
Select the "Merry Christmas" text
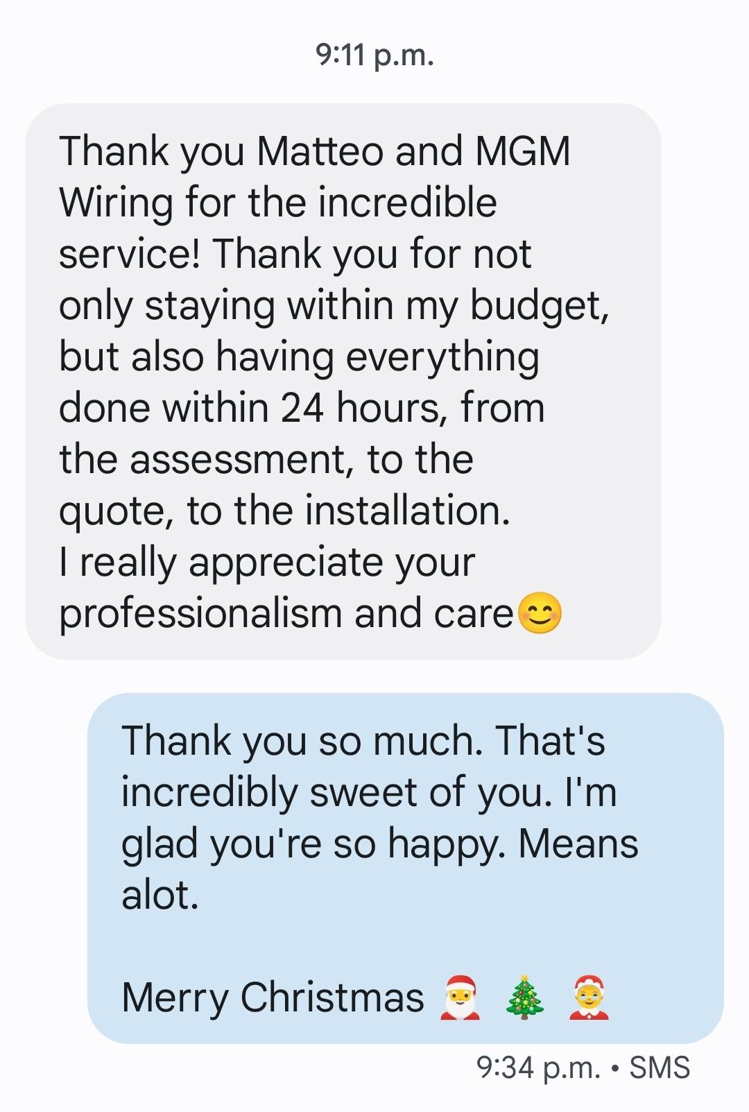[273, 998]
